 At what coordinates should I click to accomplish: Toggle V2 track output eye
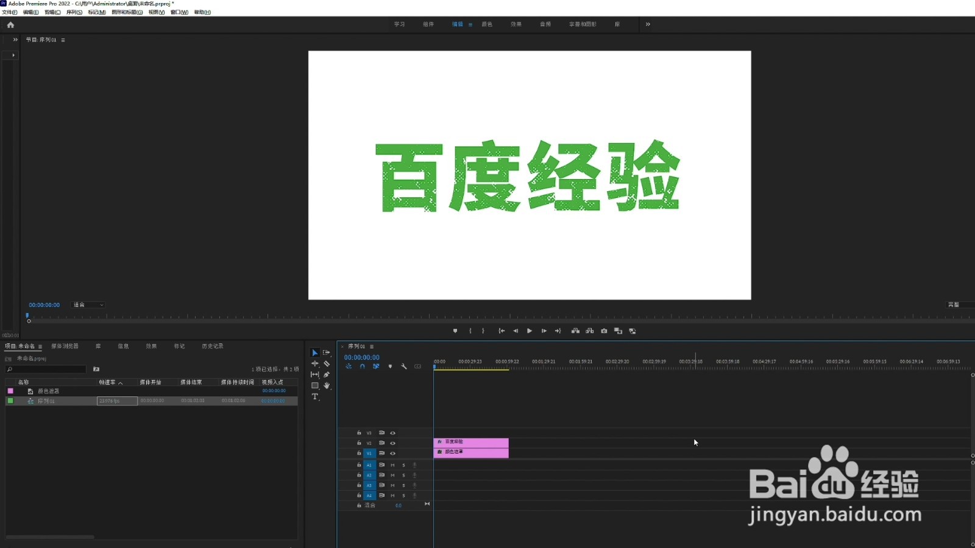point(392,443)
